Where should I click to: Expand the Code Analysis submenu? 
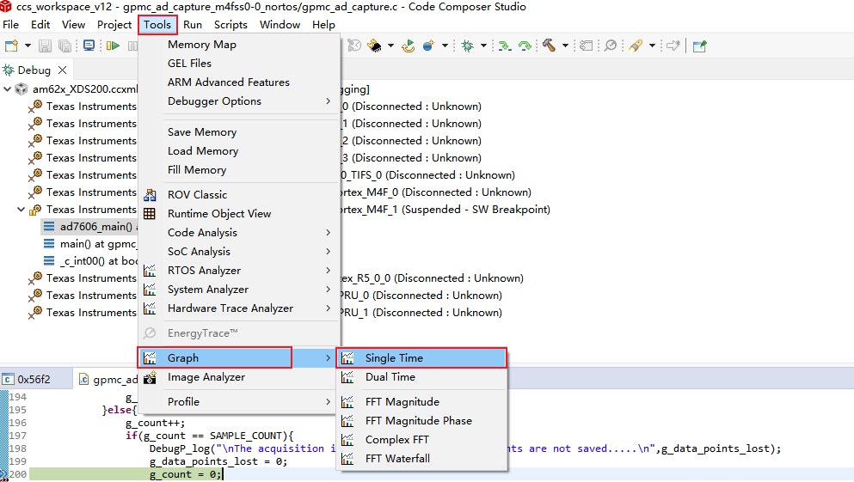click(239, 233)
